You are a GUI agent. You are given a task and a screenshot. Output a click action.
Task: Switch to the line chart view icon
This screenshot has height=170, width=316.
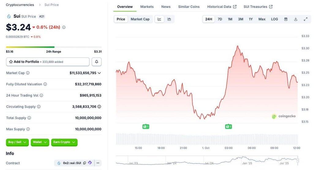point(159,19)
